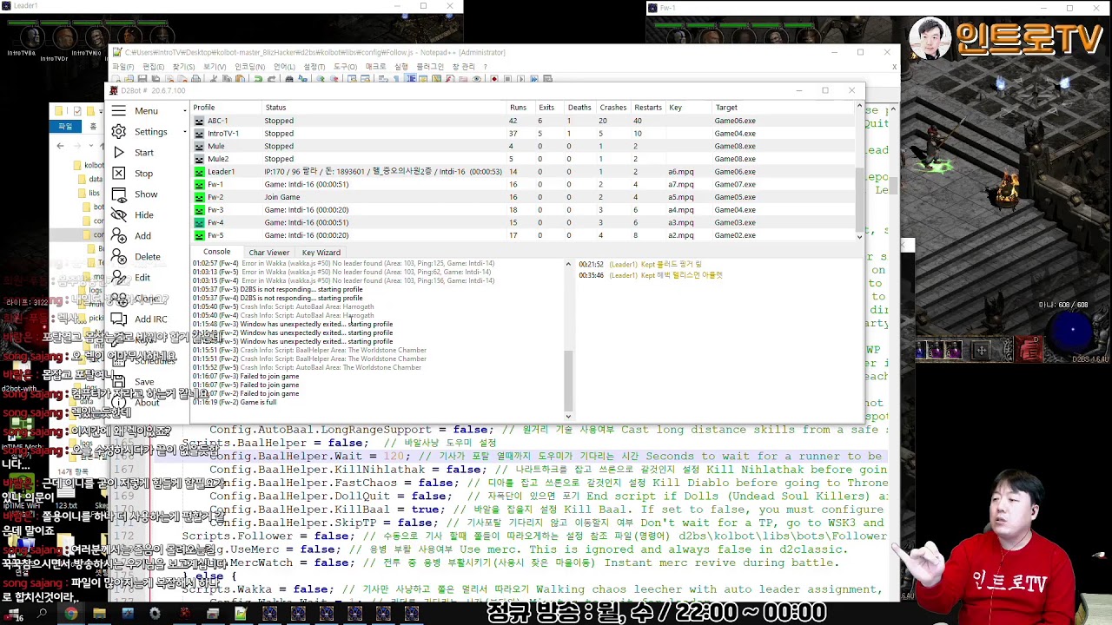
Task: Click the taskbar search magnifier
Action: pyautogui.click(x=42, y=615)
